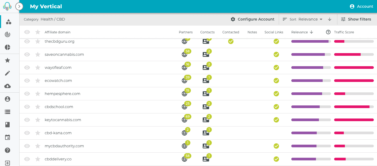Open the profile person icon in sidebar
Screen dimensions: 377x166
click(8, 99)
